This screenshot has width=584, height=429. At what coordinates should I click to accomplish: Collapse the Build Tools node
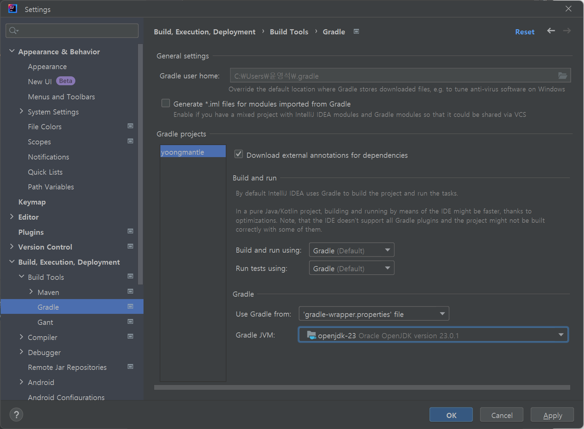(21, 276)
